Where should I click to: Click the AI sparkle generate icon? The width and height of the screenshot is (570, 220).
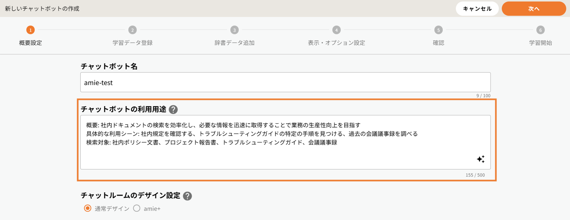[x=481, y=159]
